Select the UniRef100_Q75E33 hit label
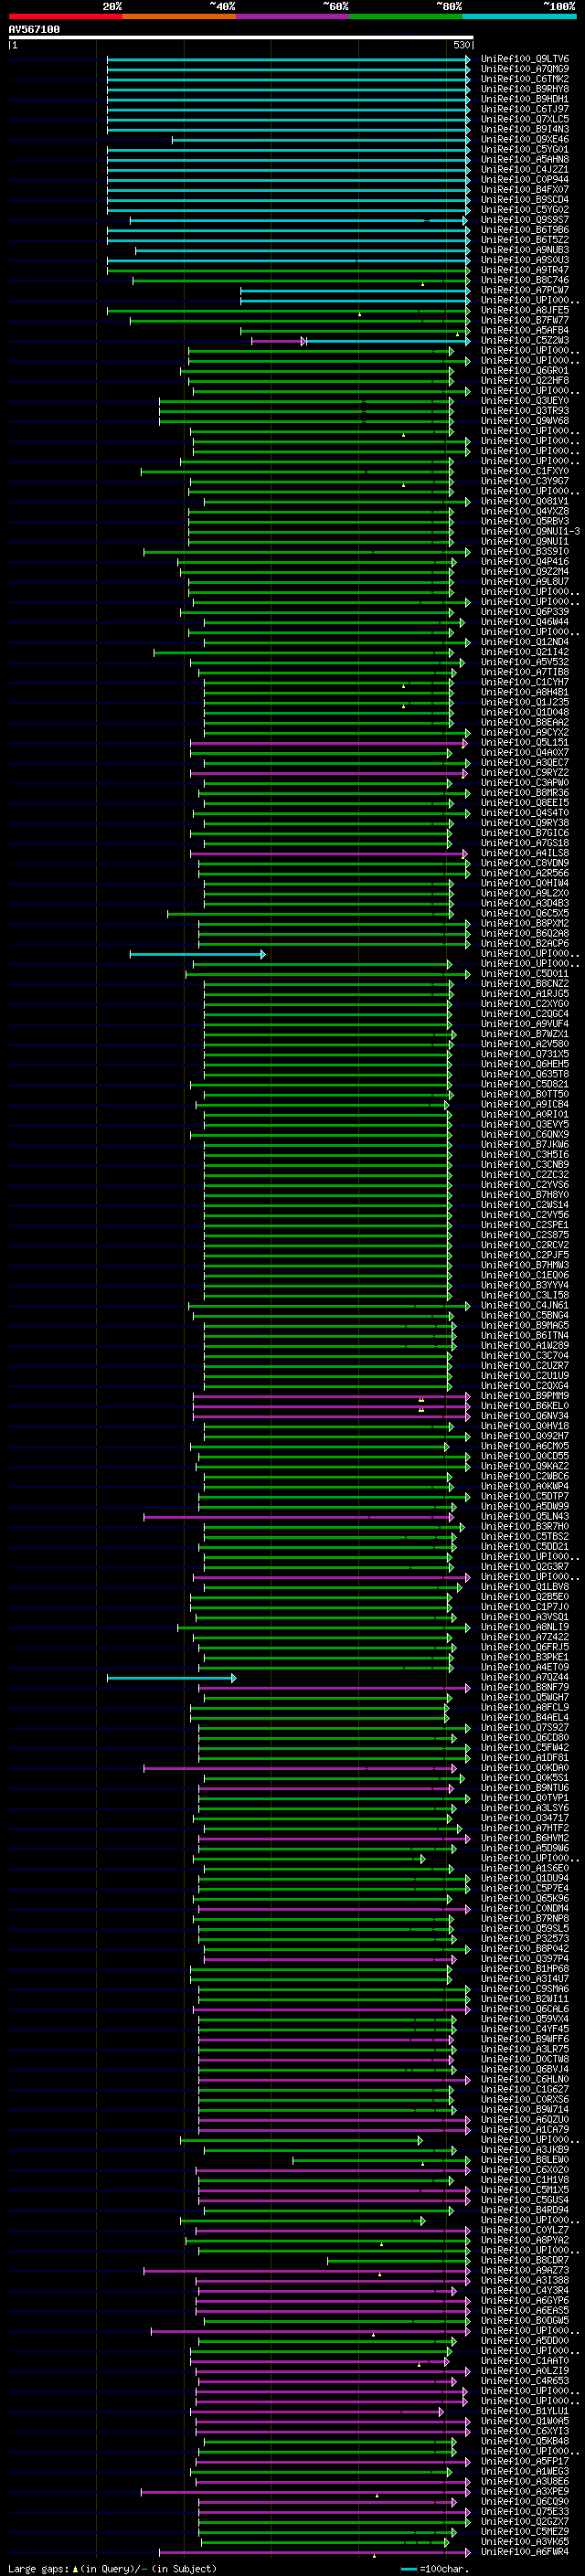The height and width of the screenshot is (2576, 585). pos(525,2511)
